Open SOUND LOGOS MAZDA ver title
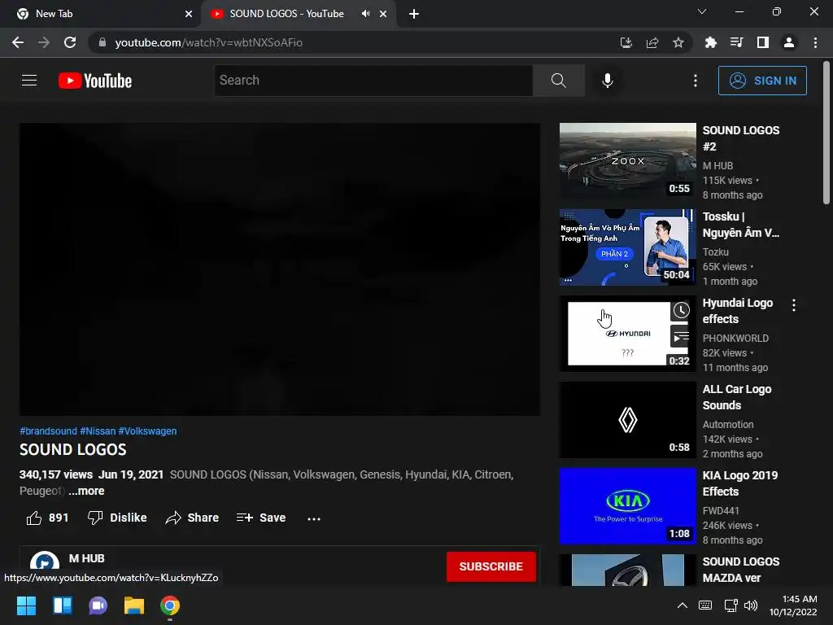 740,570
